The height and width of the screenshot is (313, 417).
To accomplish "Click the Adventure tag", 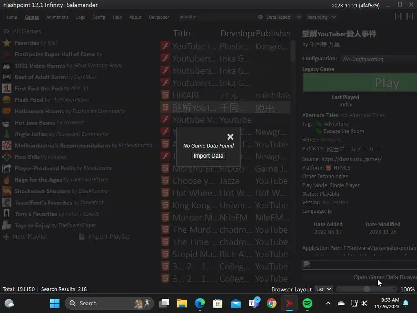I will (x=336, y=124).
